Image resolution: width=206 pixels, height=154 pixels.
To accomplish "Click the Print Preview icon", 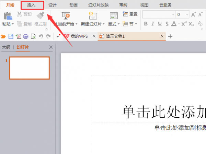I will coord(33,36).
